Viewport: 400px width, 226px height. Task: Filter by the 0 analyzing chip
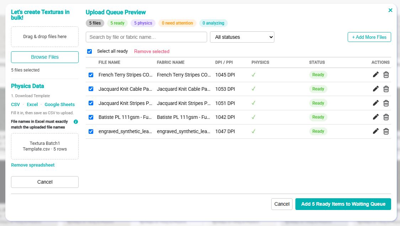pyautogui.click(x=213, y=23)
